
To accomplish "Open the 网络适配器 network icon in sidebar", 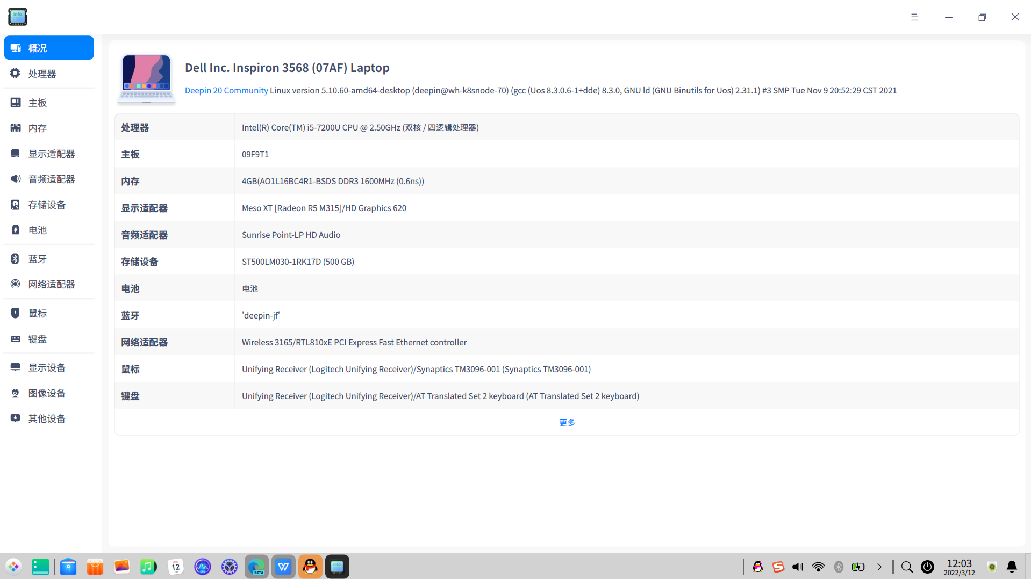I will (x=16, y=284).
